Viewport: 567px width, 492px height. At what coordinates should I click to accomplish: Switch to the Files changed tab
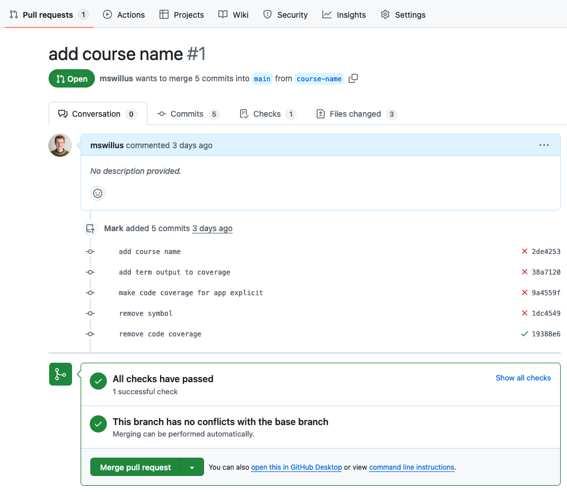pyautogui.click(x=356, y=113)
